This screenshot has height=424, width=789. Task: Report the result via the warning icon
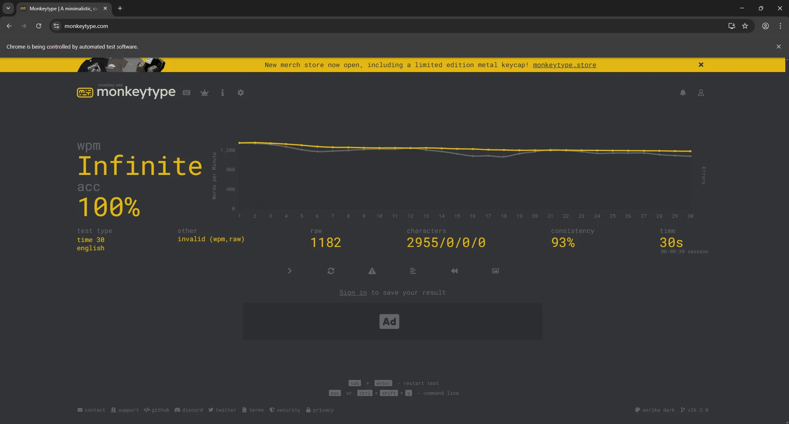(372, 271)
